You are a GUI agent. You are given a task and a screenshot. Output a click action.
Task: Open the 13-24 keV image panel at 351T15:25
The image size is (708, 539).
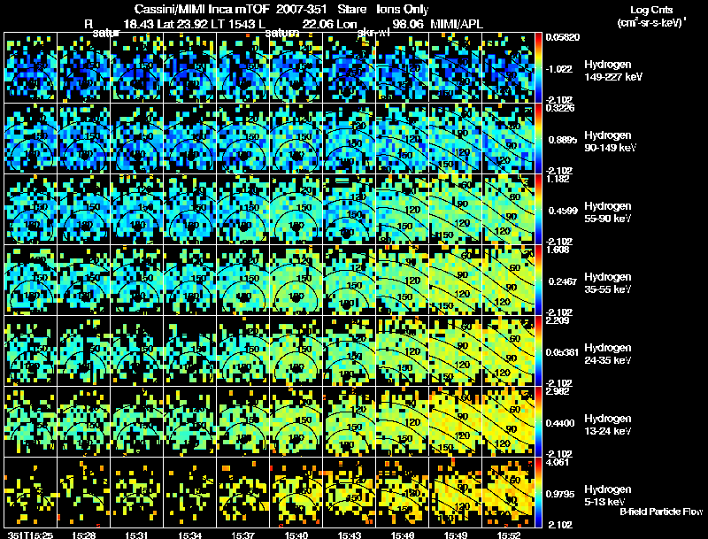pos(31,422)
